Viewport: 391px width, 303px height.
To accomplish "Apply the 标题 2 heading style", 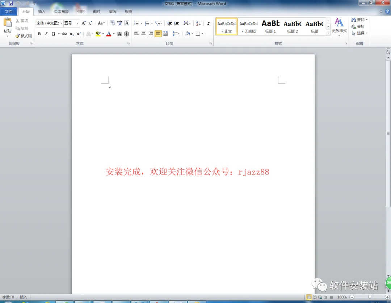I will coord(293,26).
